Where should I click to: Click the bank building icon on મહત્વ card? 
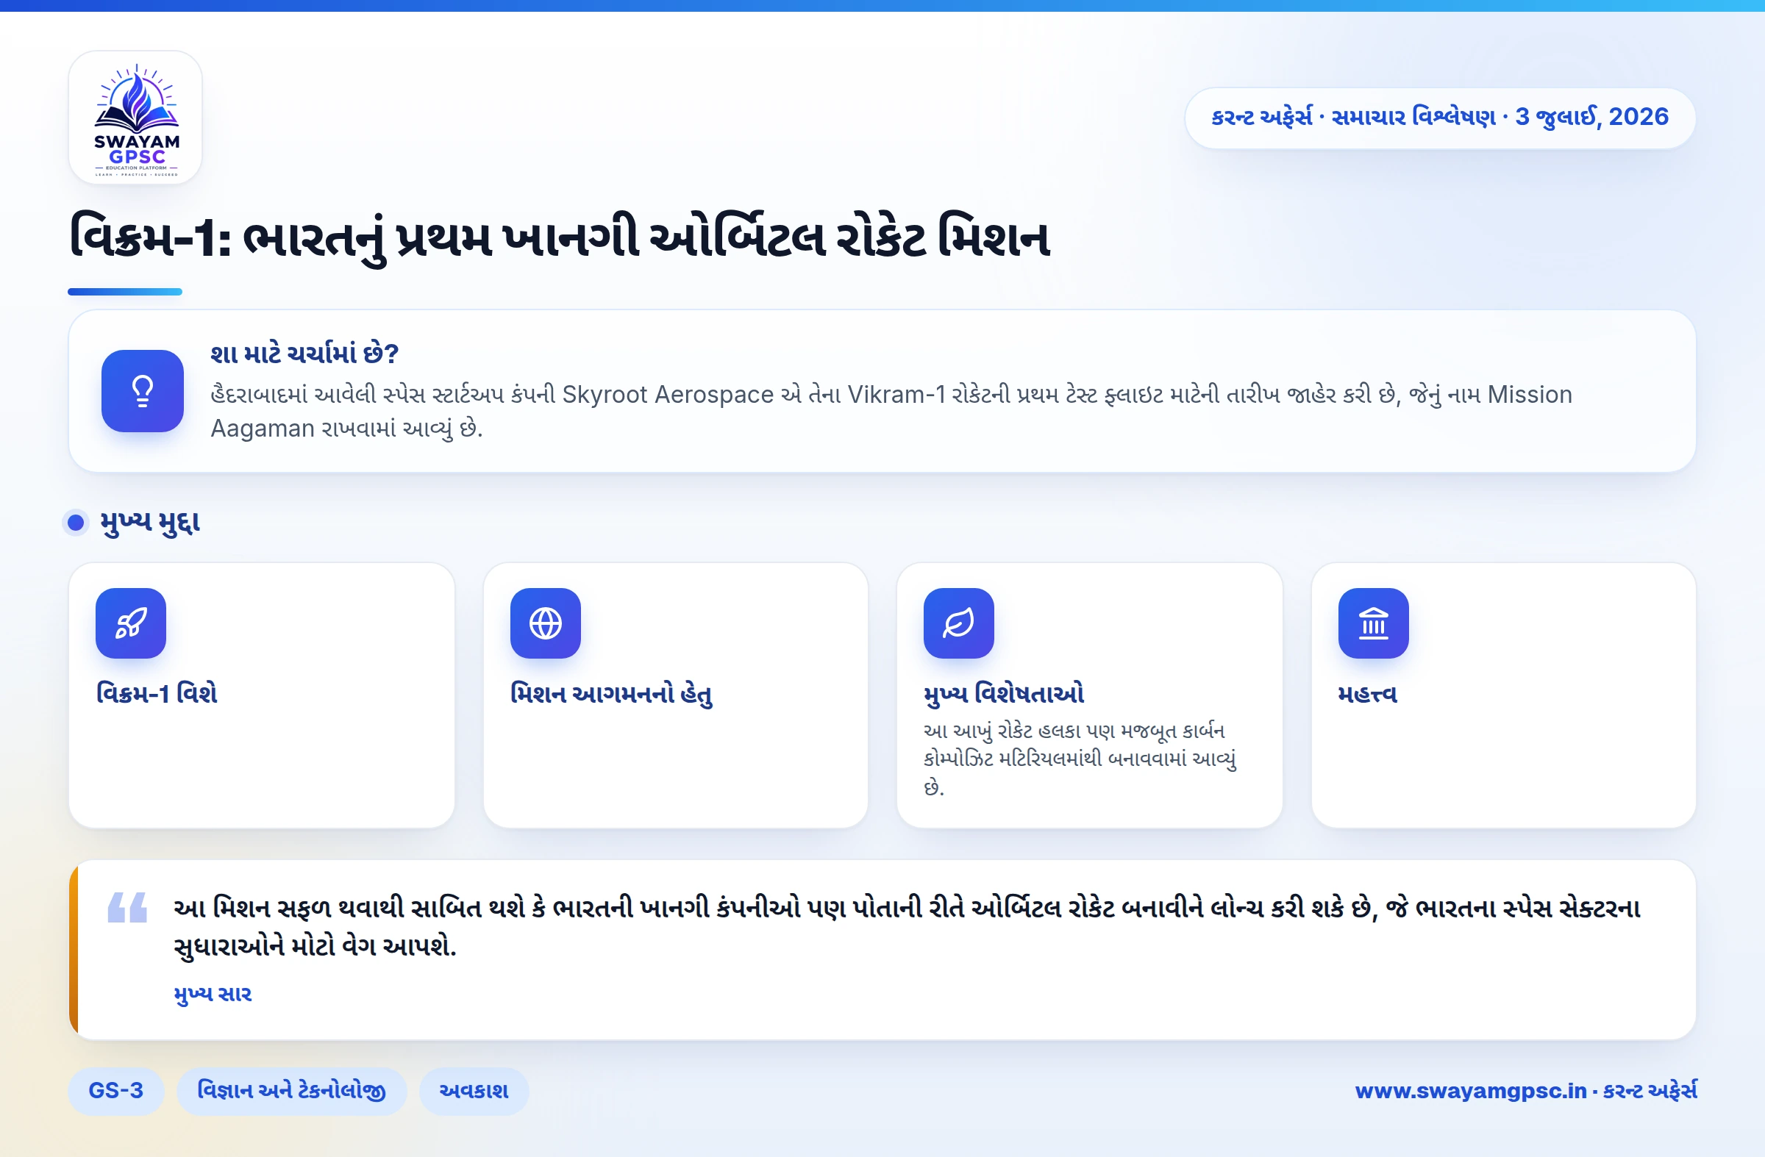[1373, 623]
